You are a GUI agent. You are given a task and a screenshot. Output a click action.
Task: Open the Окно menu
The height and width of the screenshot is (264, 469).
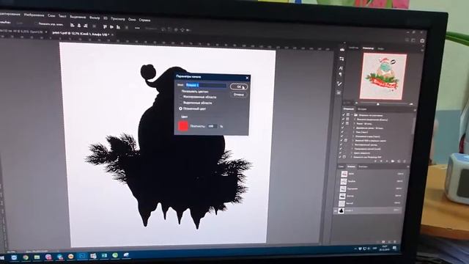pyautogui.click(x=132, y=20)
